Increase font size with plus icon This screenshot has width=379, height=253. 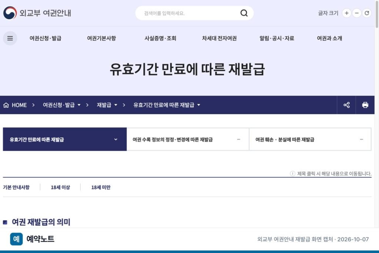click(346, 13)
